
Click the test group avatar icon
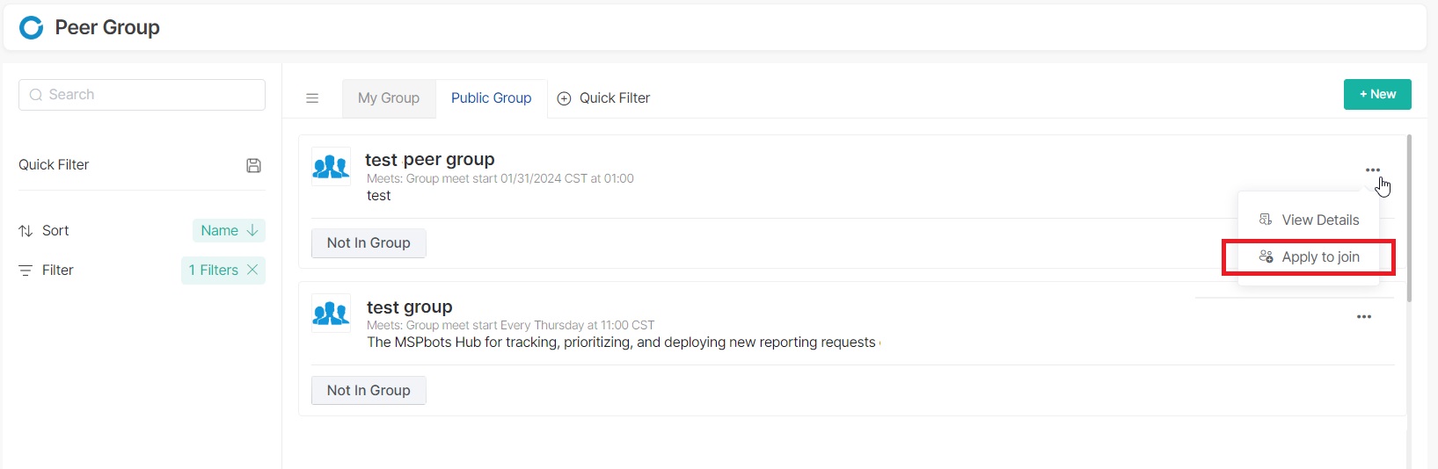point(332,313)
